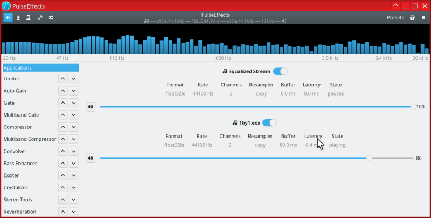This screenshot has height=218, width=431.
Task: Open Stereo Tools settings
Action: [x=18, y=200]
